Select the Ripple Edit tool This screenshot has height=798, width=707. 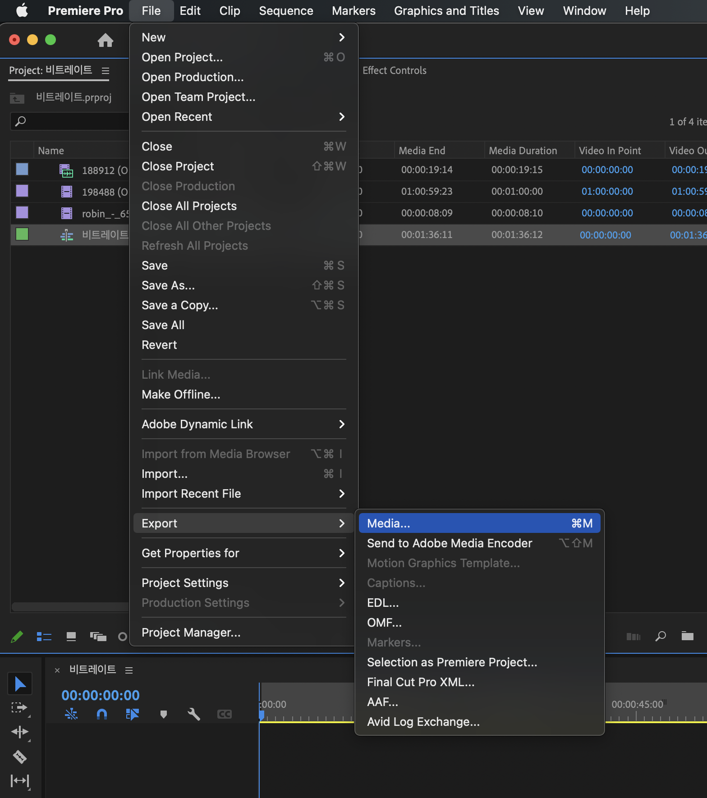pos(20,732)
